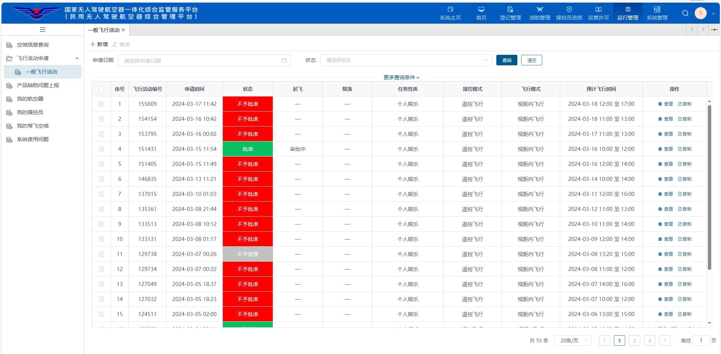Open 登记管理 module
721x354 pixels.
pyautogui.click(x=510, y=13)
